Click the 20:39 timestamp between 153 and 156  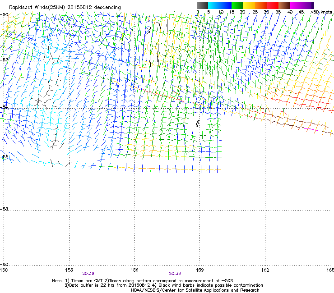pyautogui.click(x=88, y=274)
